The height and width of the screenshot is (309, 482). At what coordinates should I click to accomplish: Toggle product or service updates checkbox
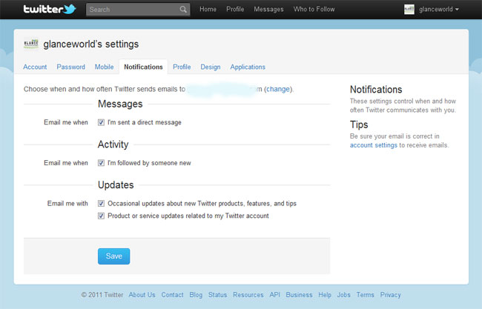coord(101,216)
